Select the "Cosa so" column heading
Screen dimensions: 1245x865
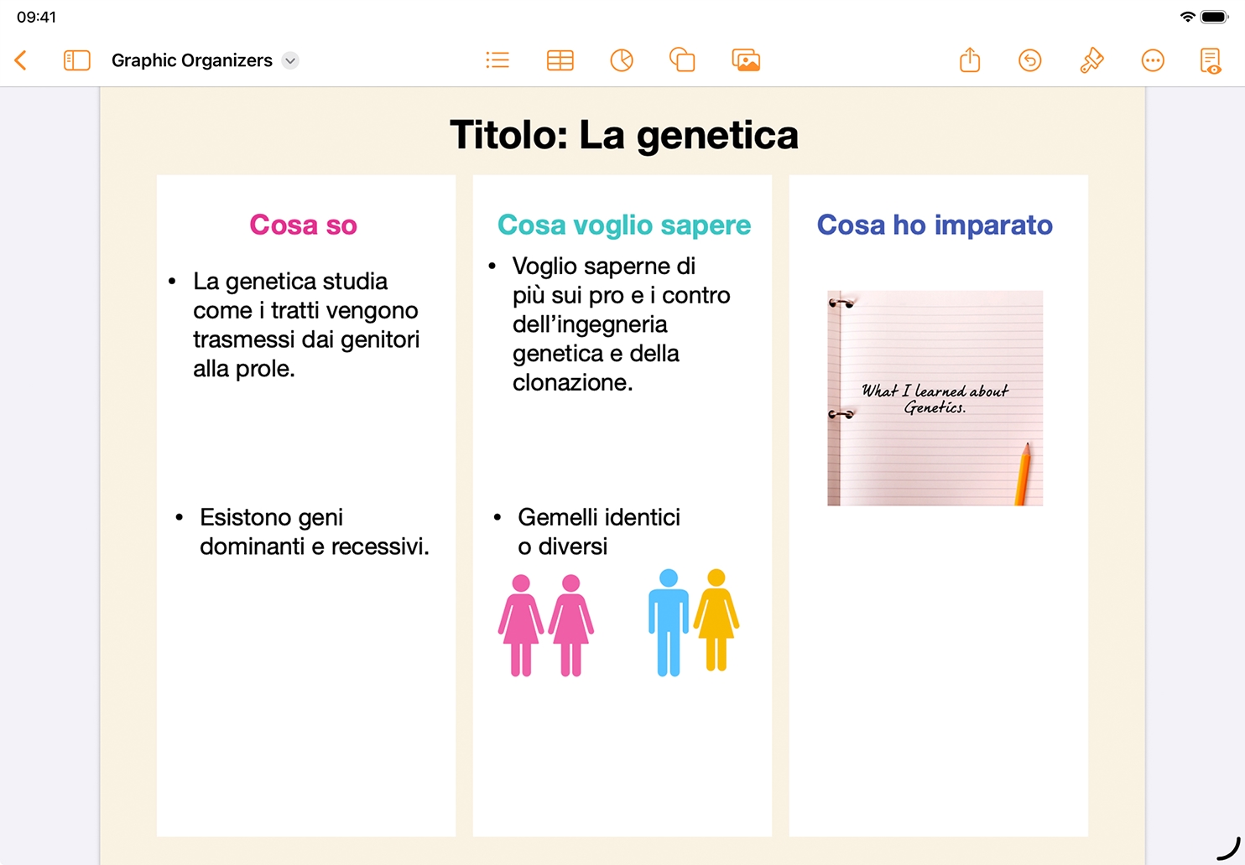[x=303, y=225]
